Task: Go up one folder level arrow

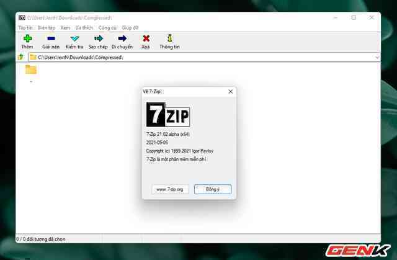Action: pyautogui.click(x=20, y=57)
